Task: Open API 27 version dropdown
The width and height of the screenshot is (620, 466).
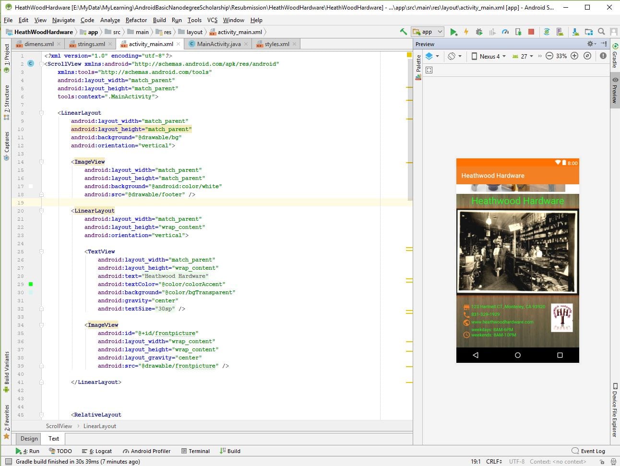Action: pos(523,56)
